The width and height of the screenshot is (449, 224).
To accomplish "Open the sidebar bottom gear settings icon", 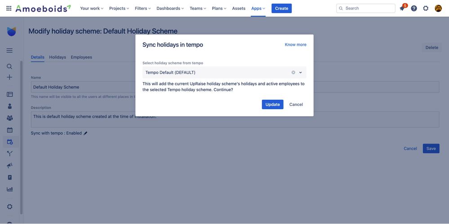I will [x=10, y=206].
